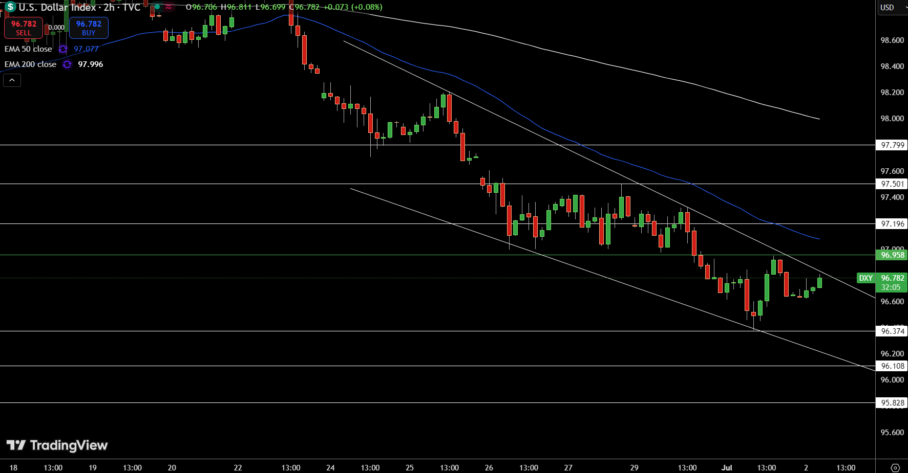The image size is (908, 473).
Task: Click the pink approximate-data indicator icon
Action: 168,7
